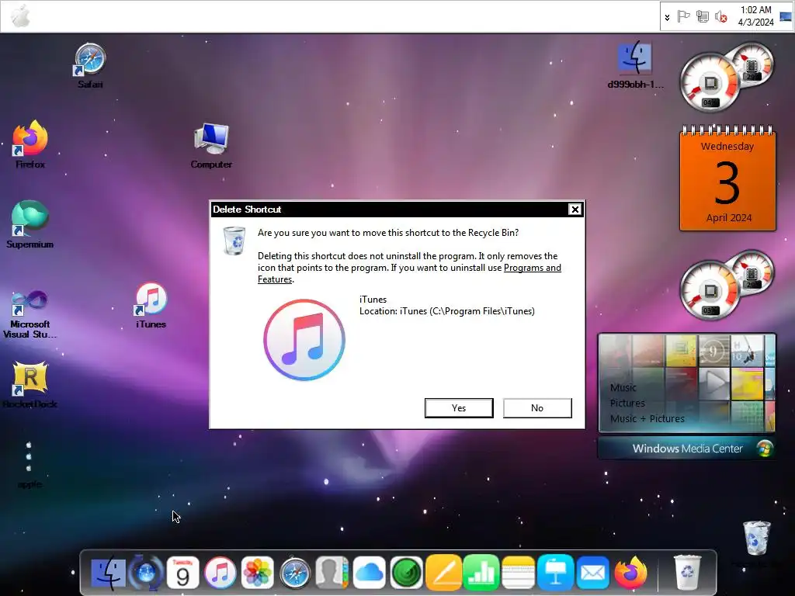
Task: Open Find My radar icon in dock
Action: click(x=407, y=573)
